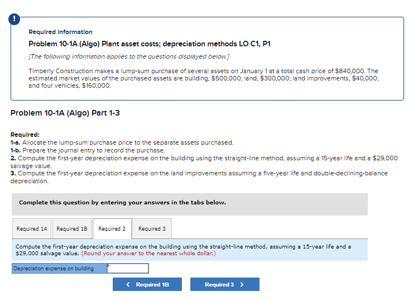Screen dimensions: 413x301
Task: Click requirement 3 double-declining-balance text
Action: coord(199,177)
